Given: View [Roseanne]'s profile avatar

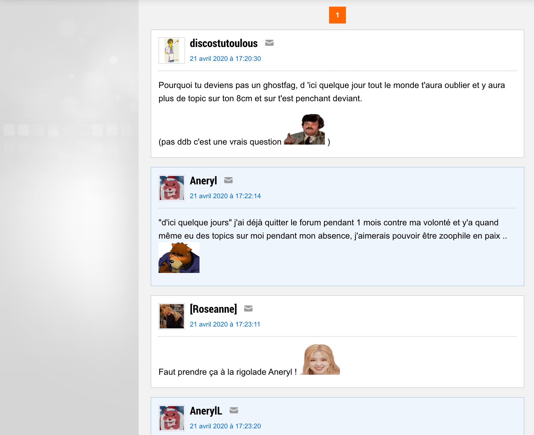Looking at the screenshot, I should pos(172,316).
